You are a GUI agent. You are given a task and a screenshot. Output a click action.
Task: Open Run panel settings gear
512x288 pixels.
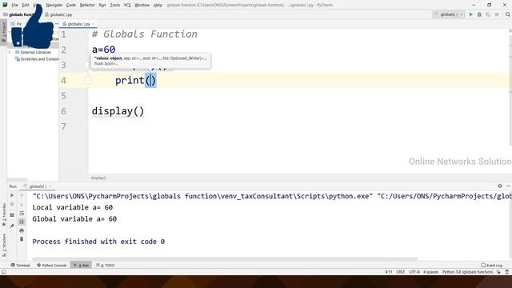500,186
